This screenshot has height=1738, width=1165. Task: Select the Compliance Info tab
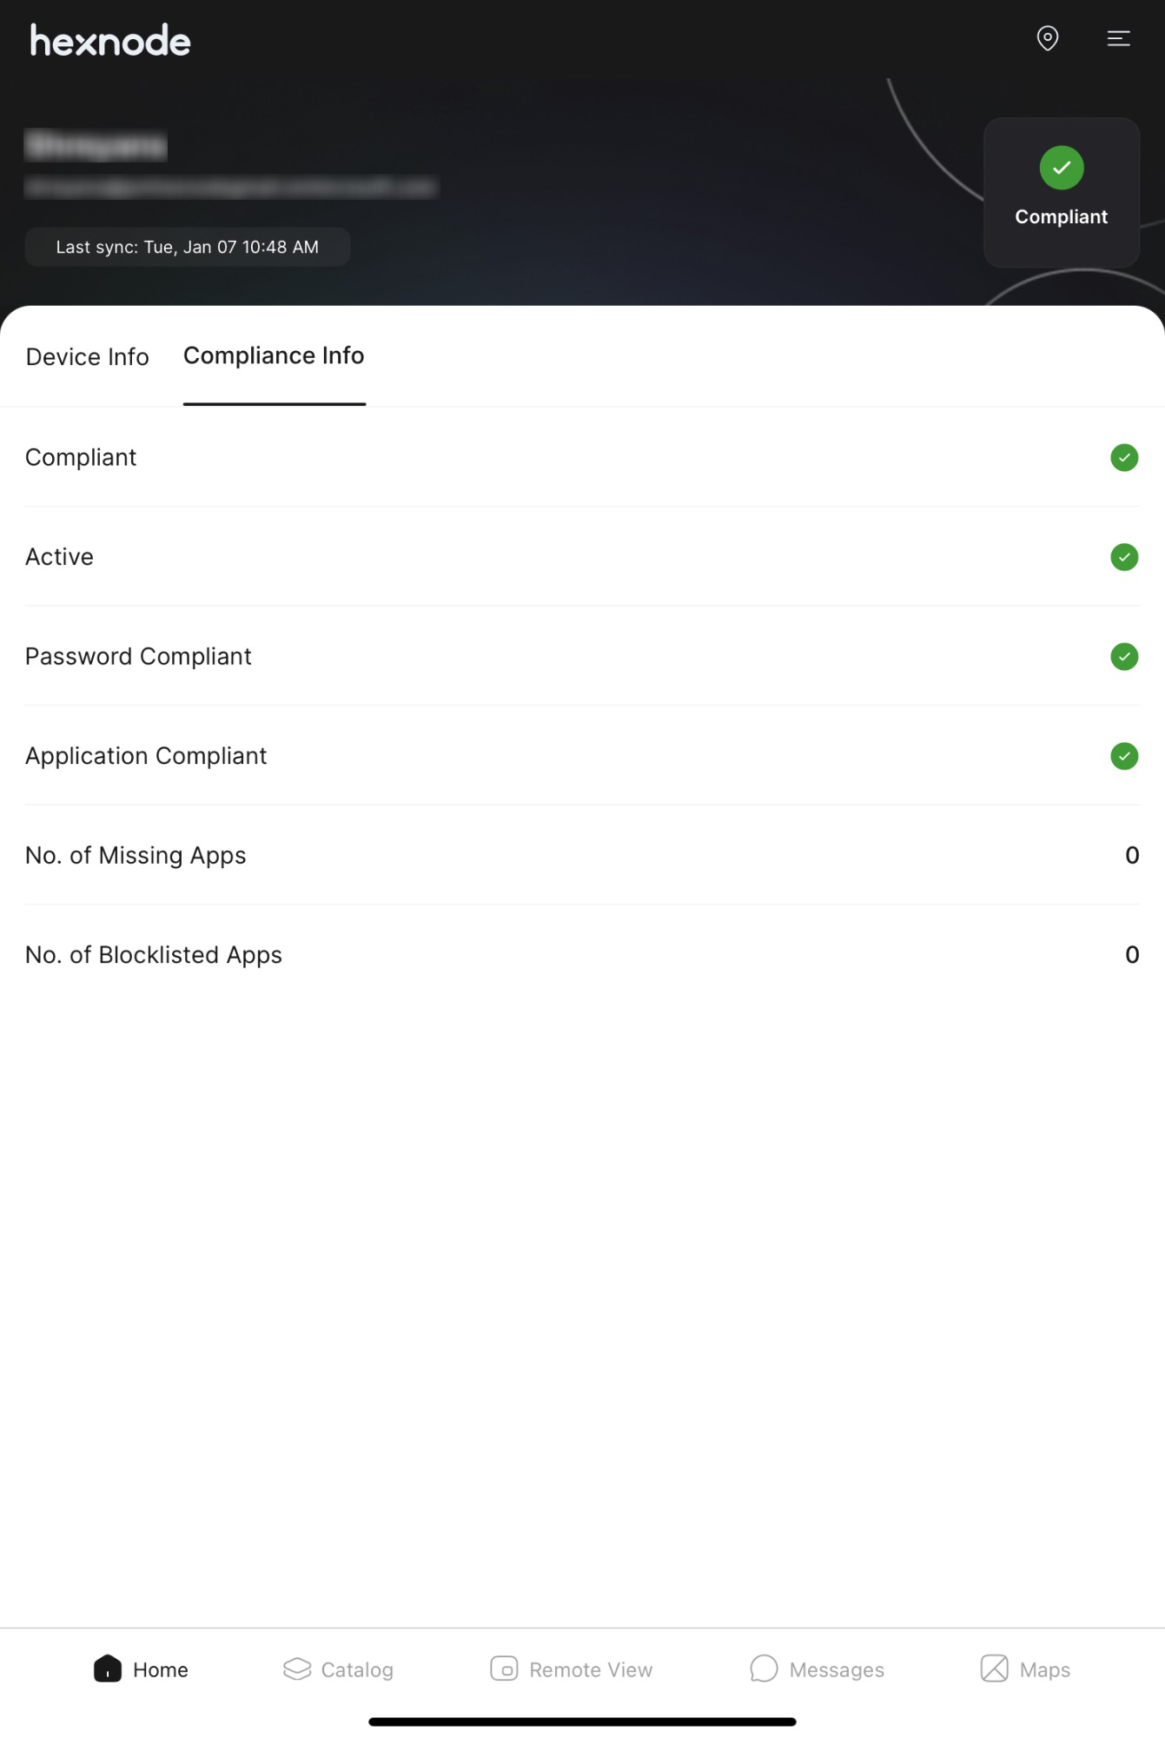[274, 356]
